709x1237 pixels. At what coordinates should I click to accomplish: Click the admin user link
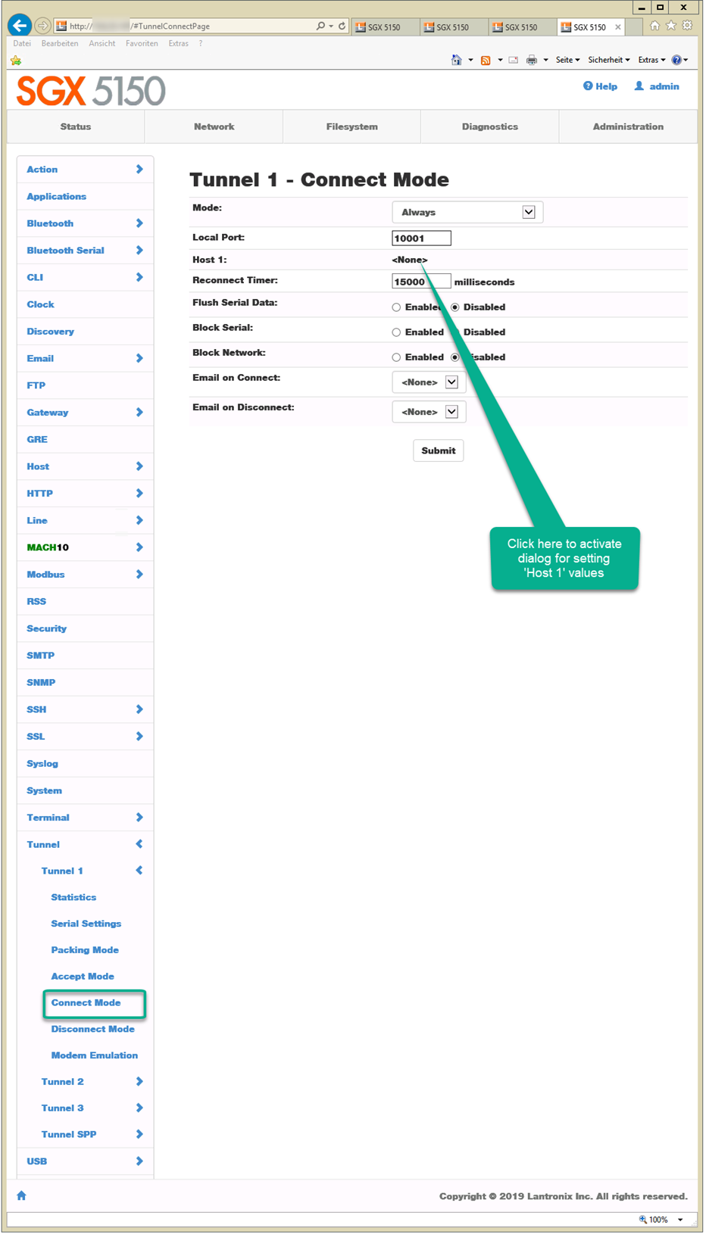click(657, 86)
